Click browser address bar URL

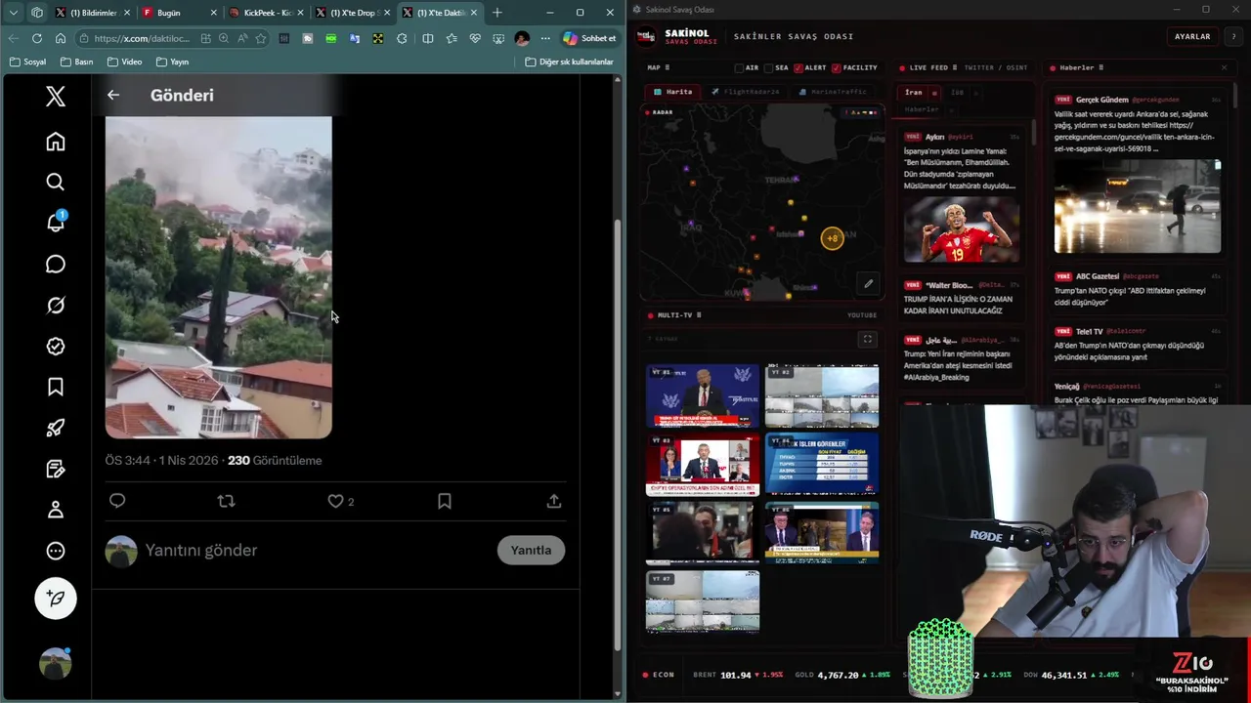(141, 38)
